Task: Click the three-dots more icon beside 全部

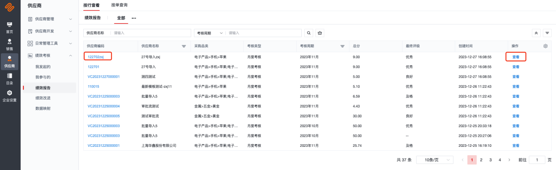Action: [x=134, y=18]
